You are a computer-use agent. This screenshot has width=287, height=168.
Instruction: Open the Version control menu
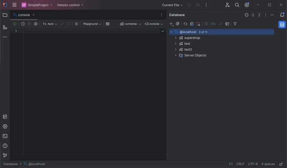(70, 5)
